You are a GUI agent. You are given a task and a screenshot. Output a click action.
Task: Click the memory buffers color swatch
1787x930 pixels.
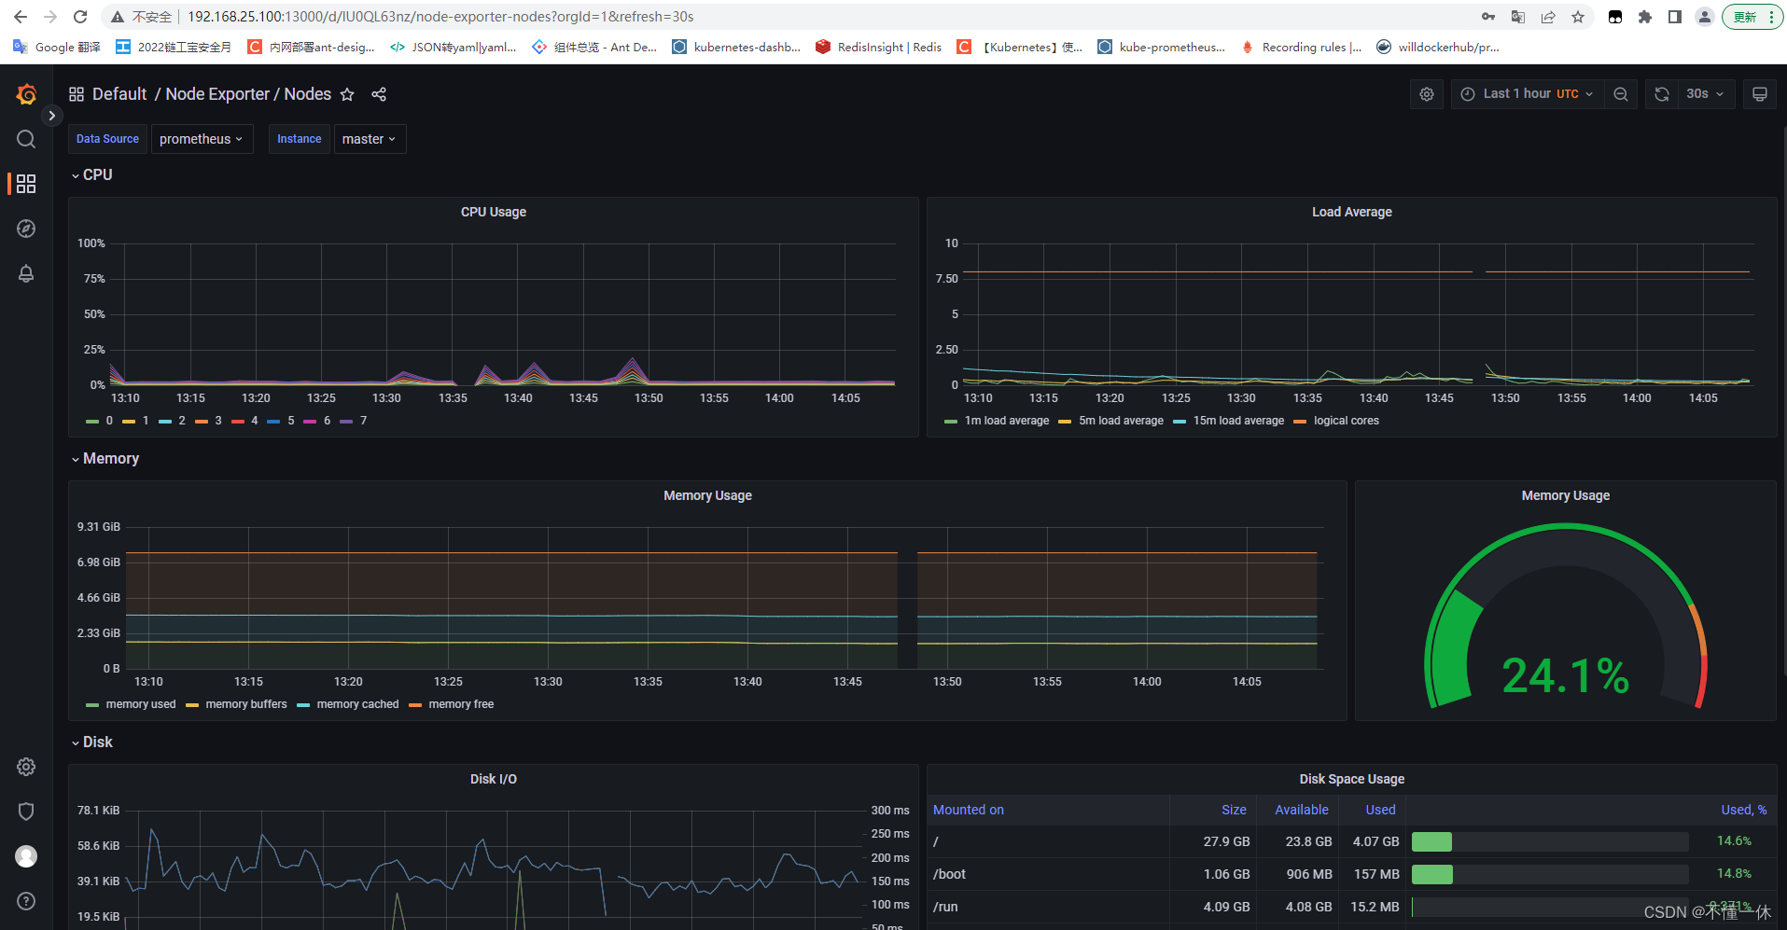[x=192, y=705]
